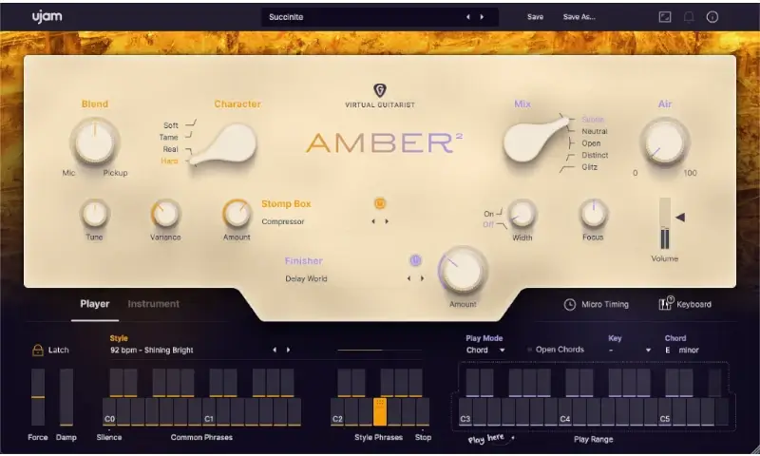
Task: Select the Player tab
Action: click(x=94, y=304)
